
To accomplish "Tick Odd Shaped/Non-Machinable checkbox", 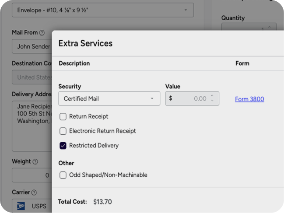I will 63,175.
